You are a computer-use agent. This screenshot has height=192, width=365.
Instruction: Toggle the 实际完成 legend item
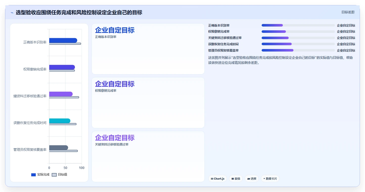coord(40,175)
